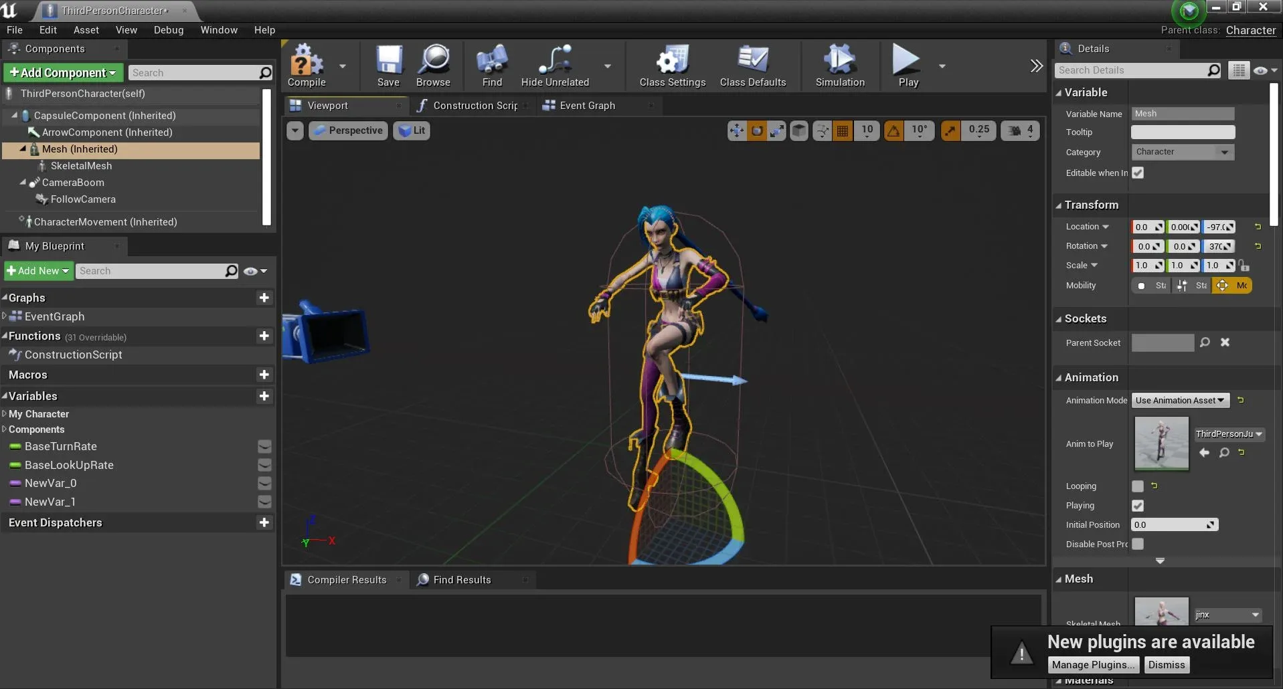Compile the blueprint
Image resolution: width=1283 pixels, height=689 pixels.
[307, 66]
